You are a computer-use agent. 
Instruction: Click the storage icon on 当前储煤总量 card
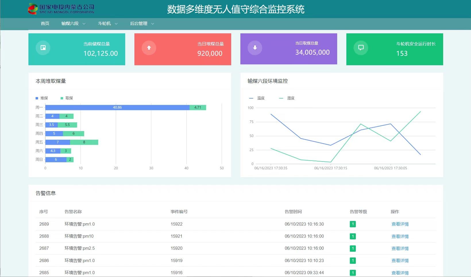click(43, 48)
